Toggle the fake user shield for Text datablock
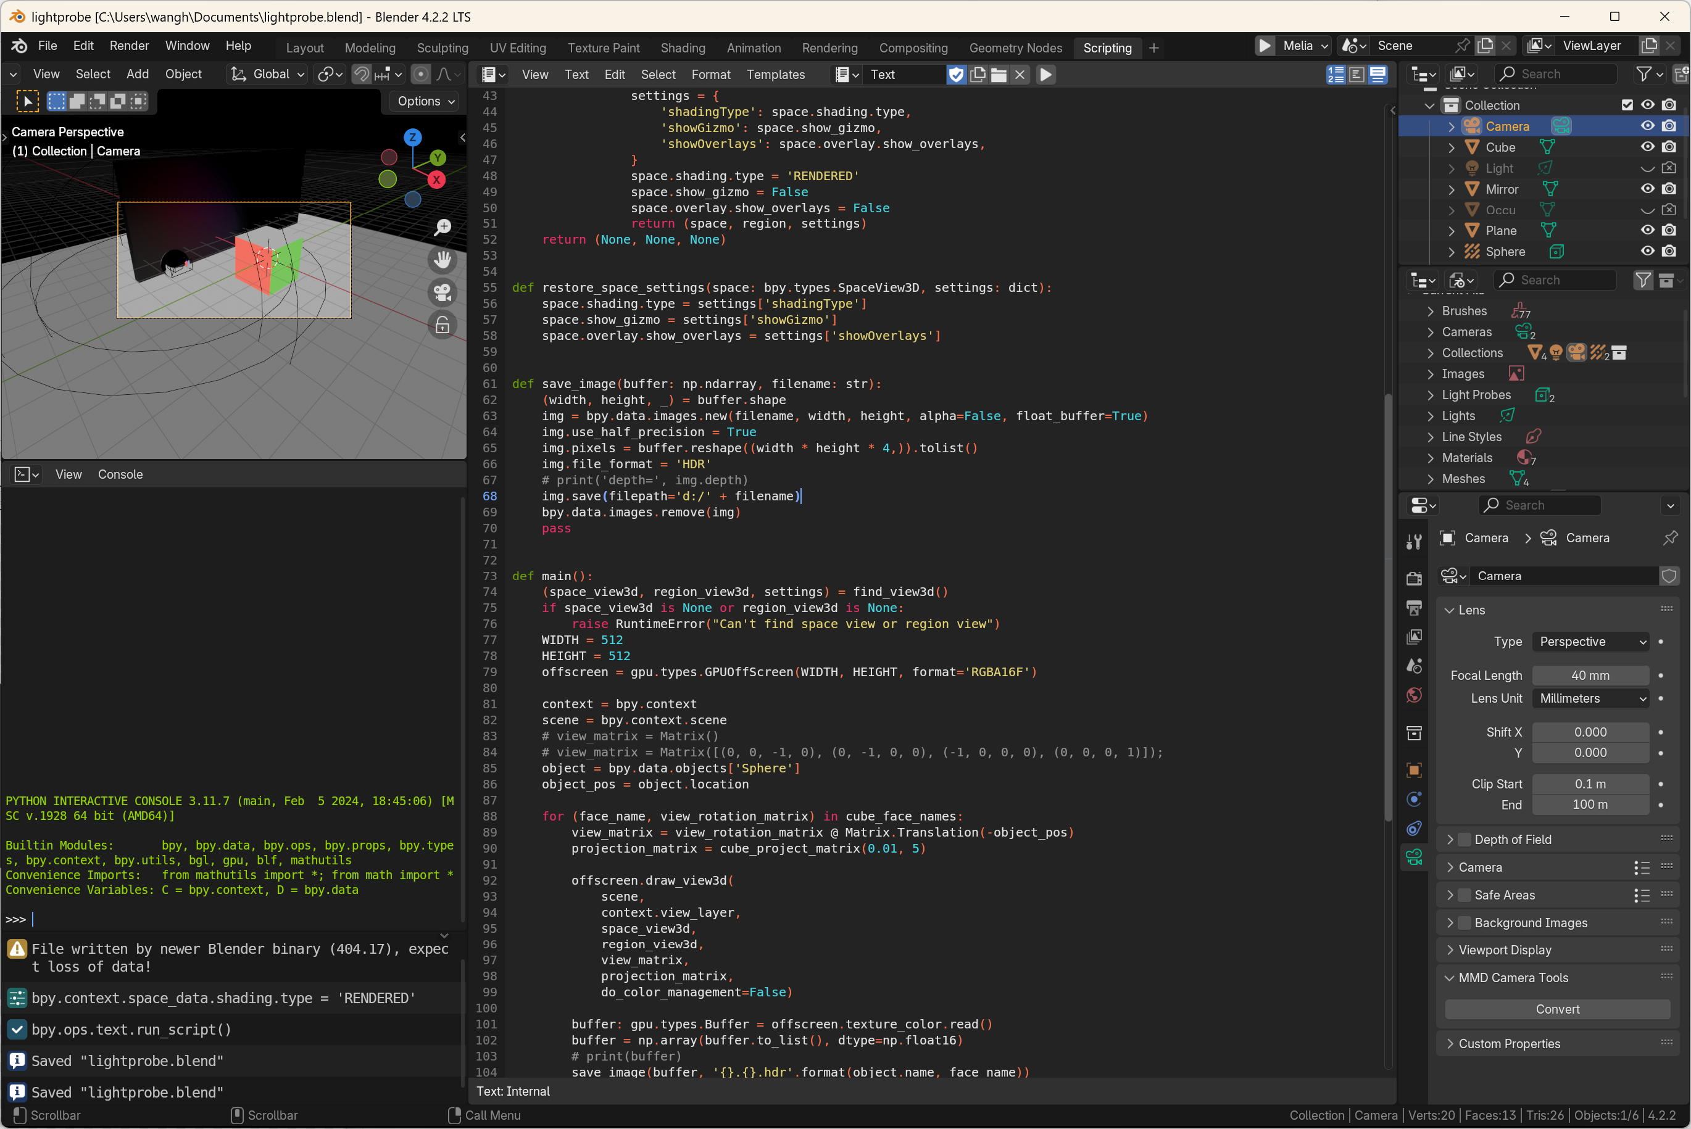The image size is (1691, 1129). point(956,74)
